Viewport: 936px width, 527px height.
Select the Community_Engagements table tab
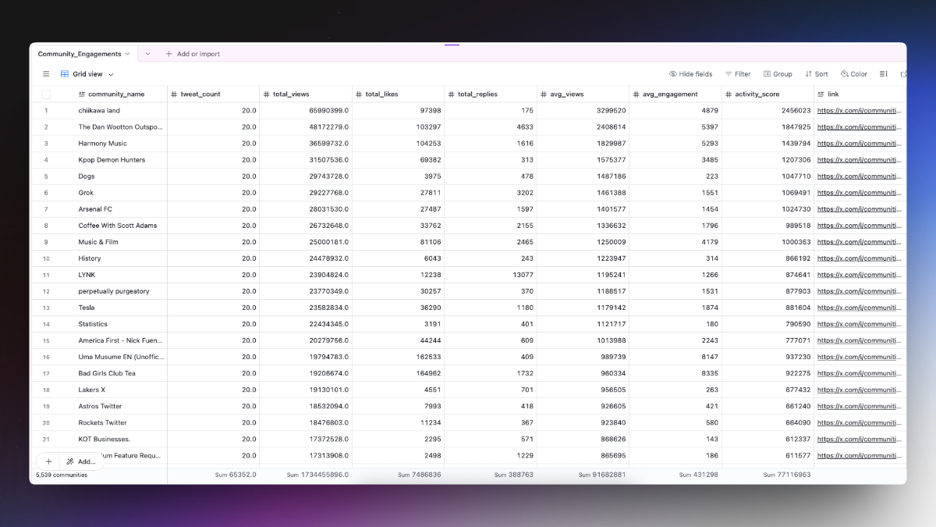click(x=80, y=54)
